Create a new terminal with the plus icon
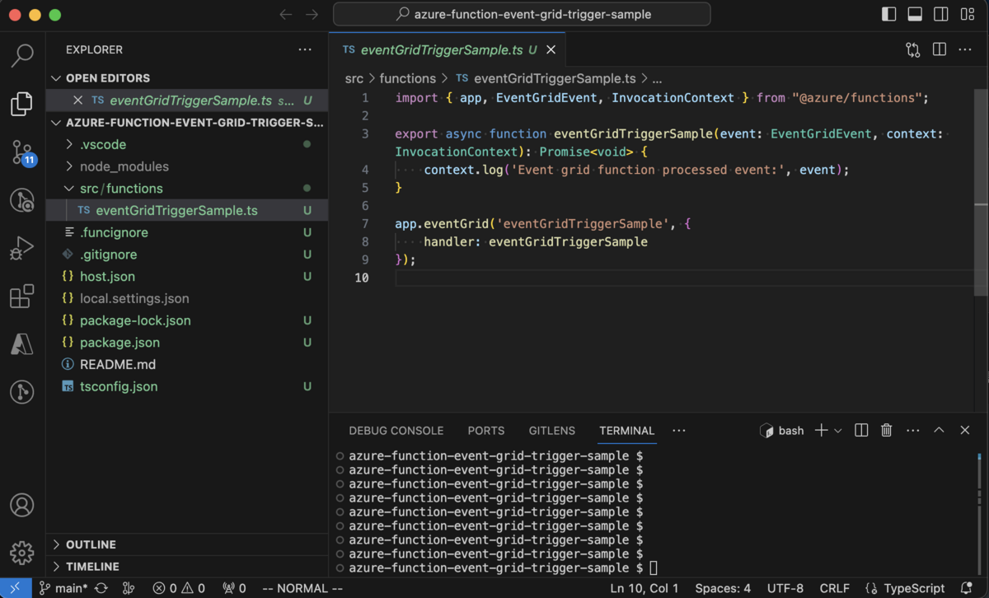 (x=819, y=430)
